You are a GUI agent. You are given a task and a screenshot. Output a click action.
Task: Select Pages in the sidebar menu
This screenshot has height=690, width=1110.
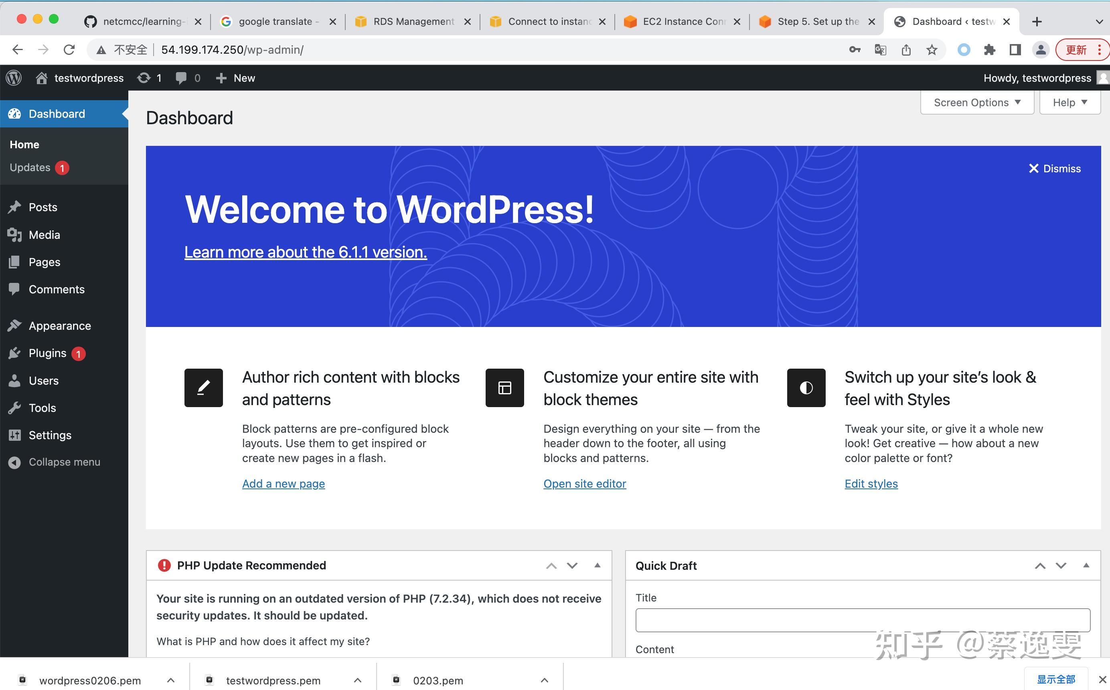point(44,262)
